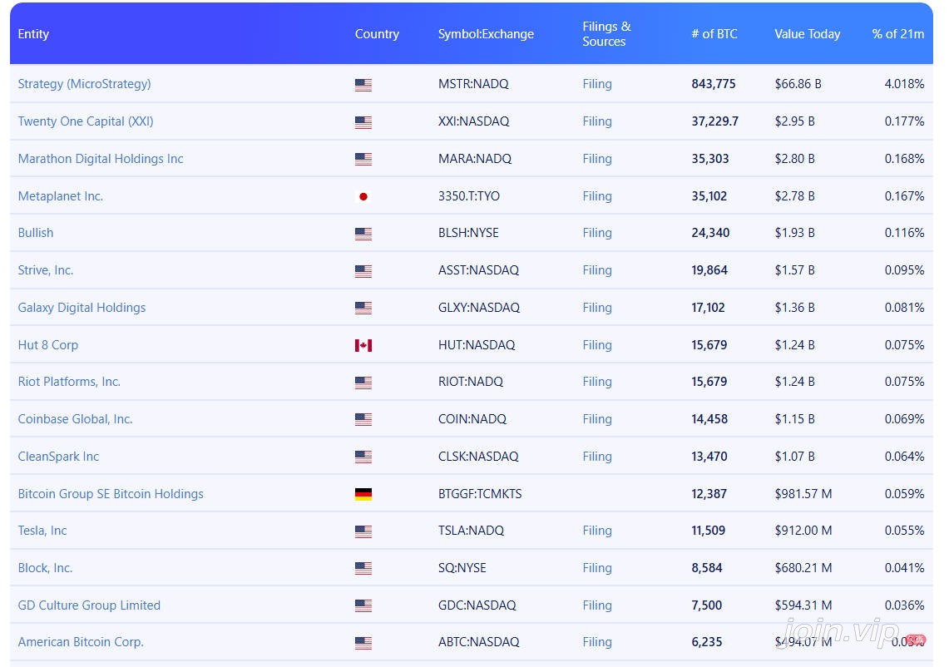Sort by % of 21m column header

898,34
